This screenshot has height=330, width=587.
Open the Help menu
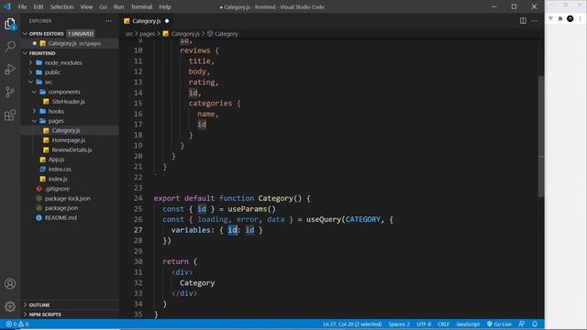tap(165, 6)
